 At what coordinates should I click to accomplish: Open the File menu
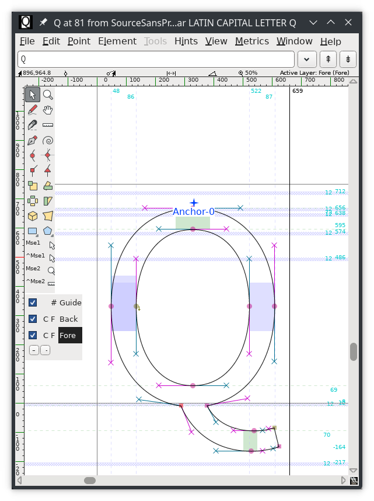[27, 41]
